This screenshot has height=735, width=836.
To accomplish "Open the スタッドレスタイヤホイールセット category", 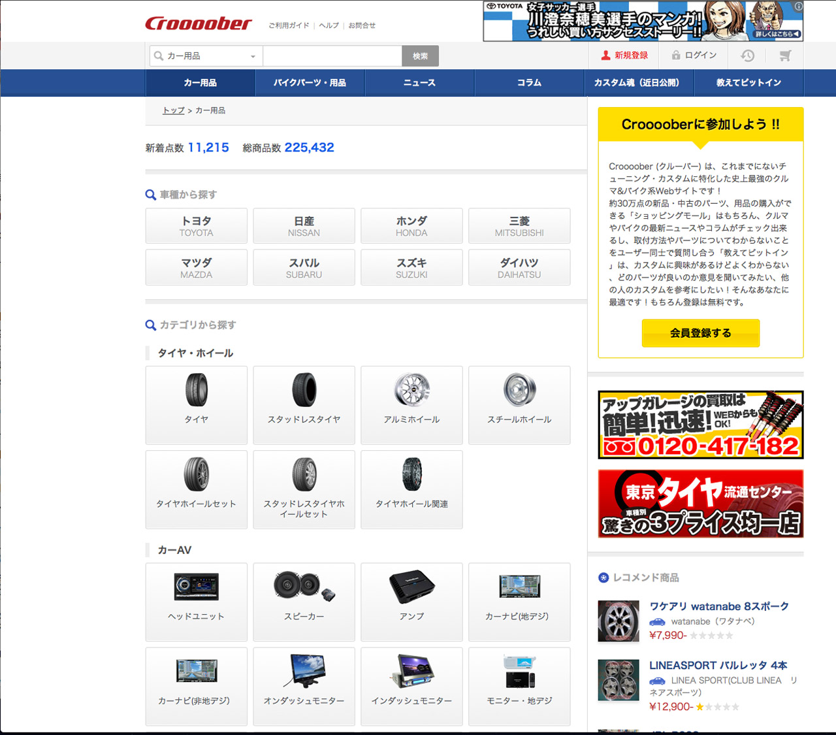I will point(304,489).
